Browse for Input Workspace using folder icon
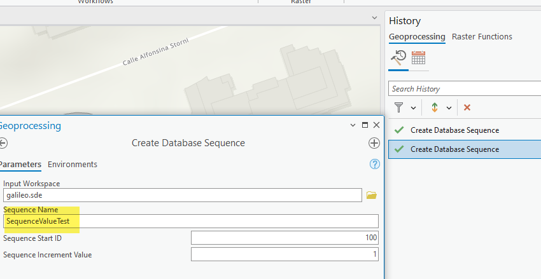The width and height of the screenshot is (541, 279). (372, 195)
